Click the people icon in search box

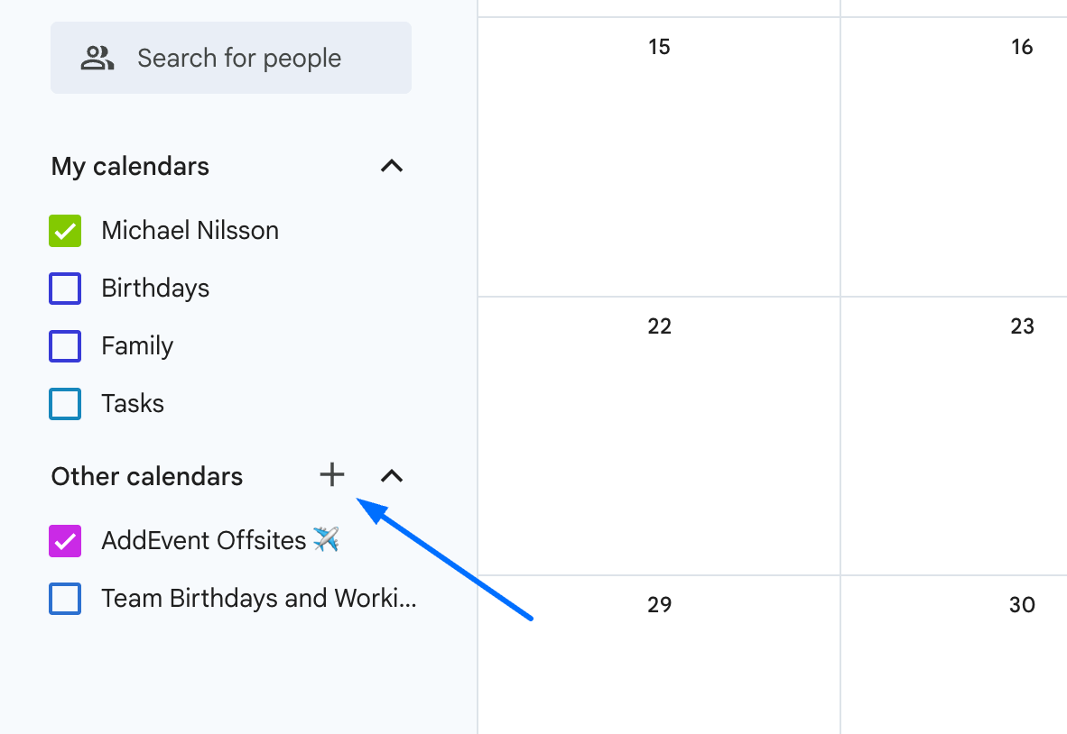[97, 59]
